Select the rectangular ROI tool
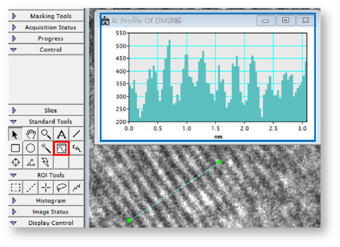Image resolution: width=340 pixels, height=247 pixels. [x=16, y=187]
